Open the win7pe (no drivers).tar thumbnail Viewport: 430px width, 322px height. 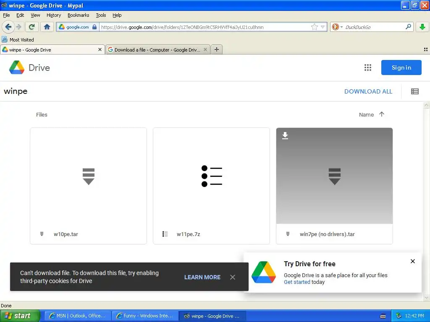coord(334,176)
